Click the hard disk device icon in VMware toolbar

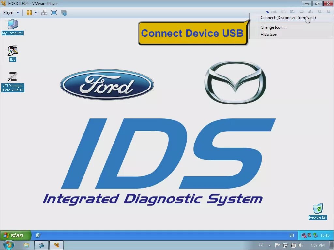pos(274,12)
